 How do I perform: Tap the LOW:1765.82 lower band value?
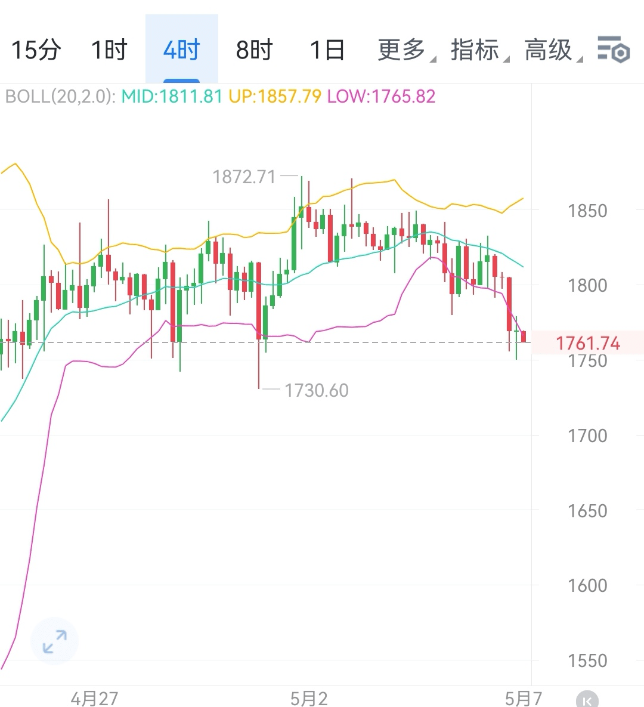tap(381, 97)
